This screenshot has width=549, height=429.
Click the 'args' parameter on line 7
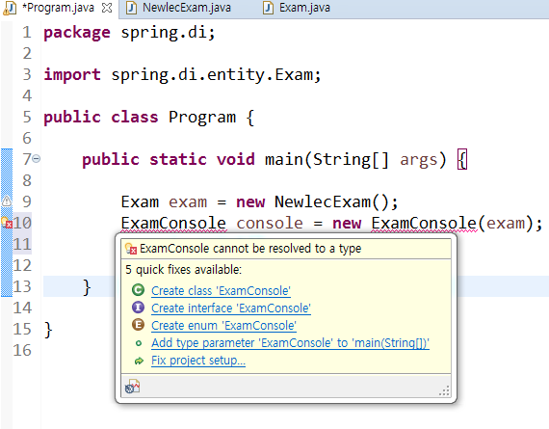pyautogui.click(x=418, y=160)
